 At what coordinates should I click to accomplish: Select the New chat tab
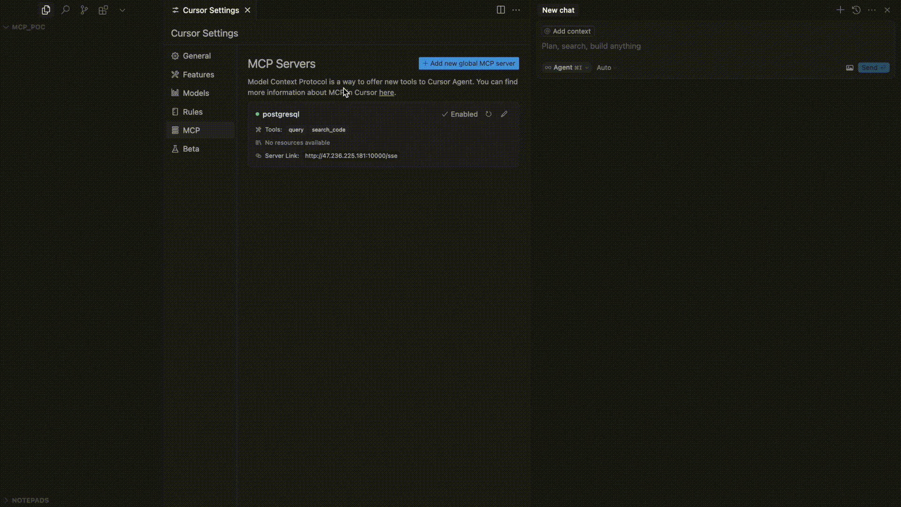(558, 10)
